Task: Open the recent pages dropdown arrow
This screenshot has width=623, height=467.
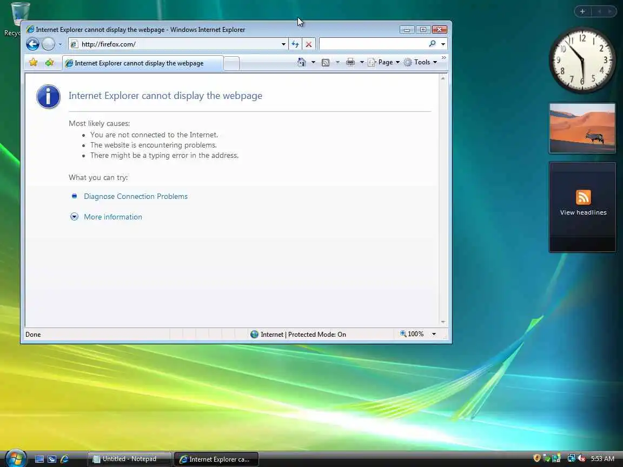Action: [60, 44]
